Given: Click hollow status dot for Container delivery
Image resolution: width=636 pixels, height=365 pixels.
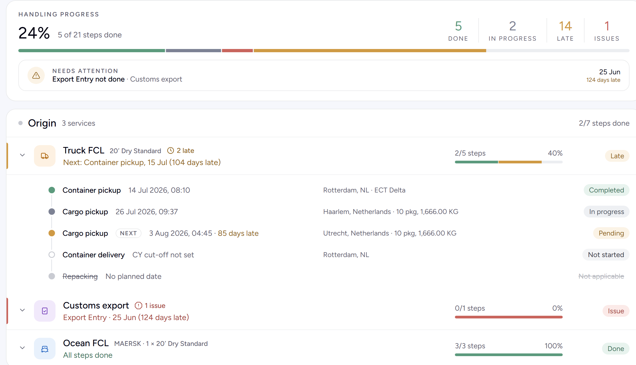Looking at the screenshot, I should pyautogui.click(x=52, y=255).
